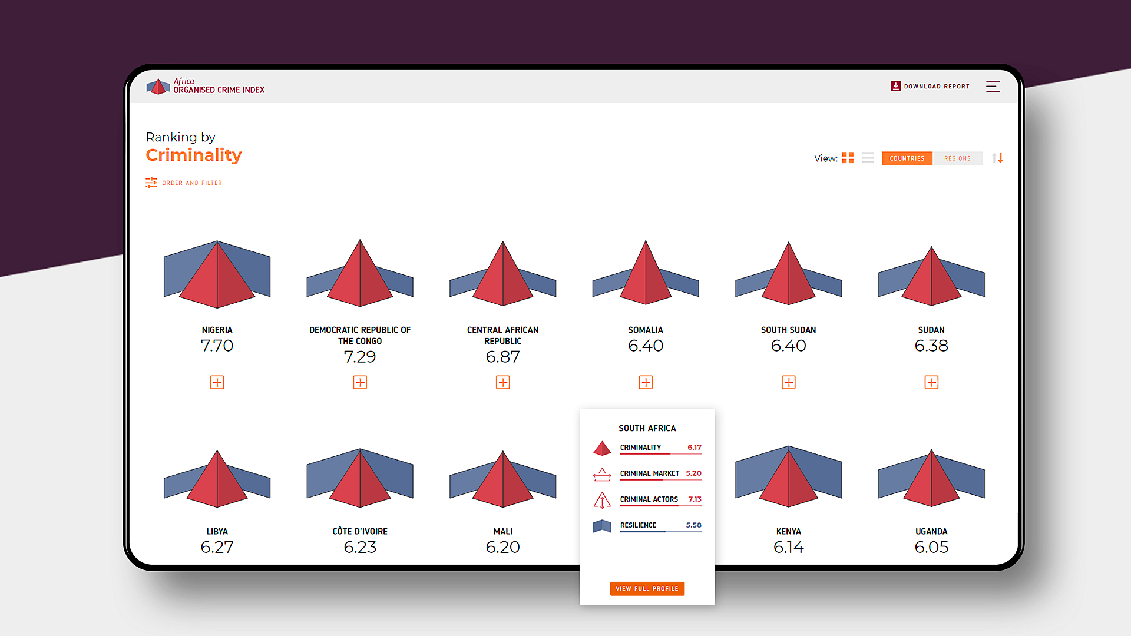This screenshot has height=636, width=1131.
Task: Click the Order and Filter sliders icon
Action: tap(151, 183)
